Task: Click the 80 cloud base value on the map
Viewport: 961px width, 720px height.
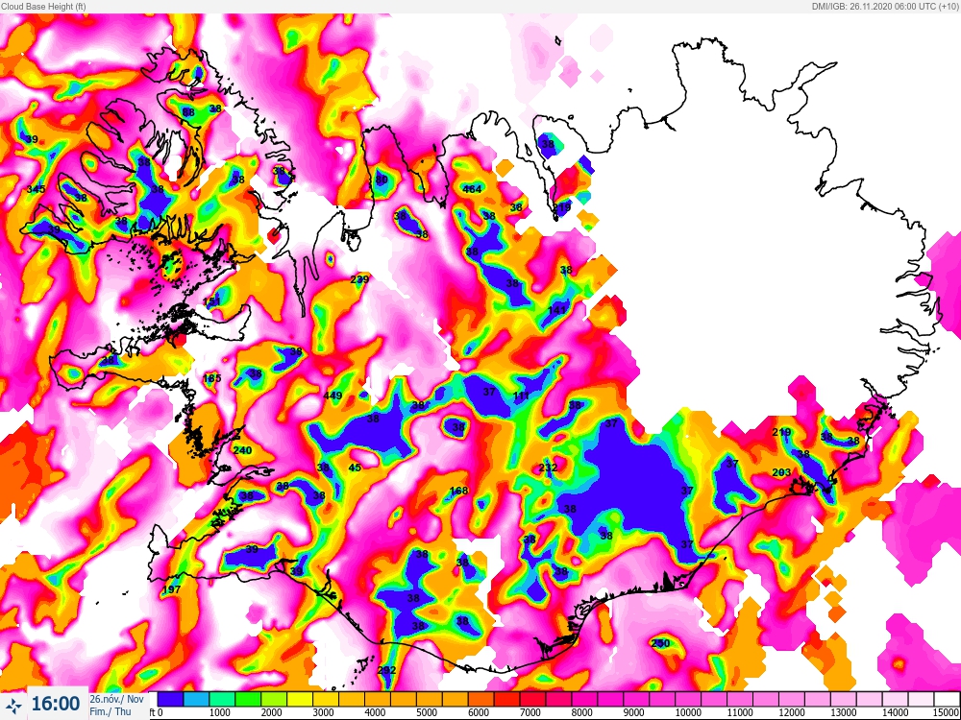Action: [x=382, y=180]
